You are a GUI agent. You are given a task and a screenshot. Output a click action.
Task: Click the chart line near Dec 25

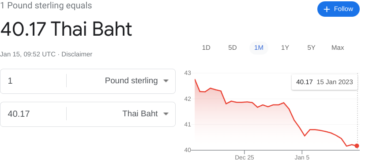click(x=245, y=102)
